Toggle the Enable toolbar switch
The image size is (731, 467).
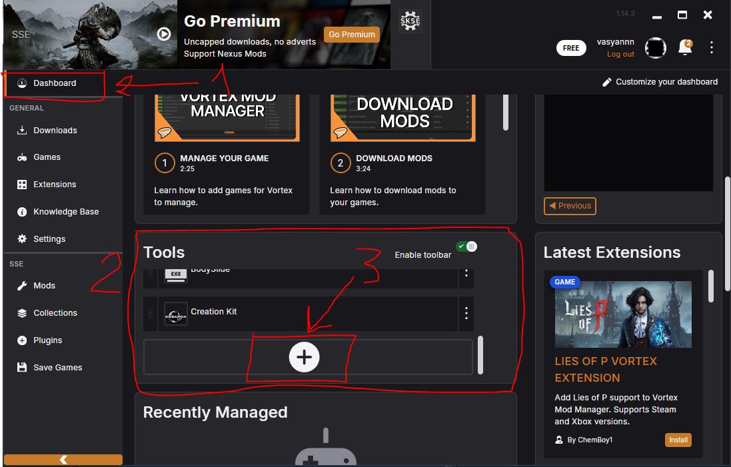coord(466,246)
